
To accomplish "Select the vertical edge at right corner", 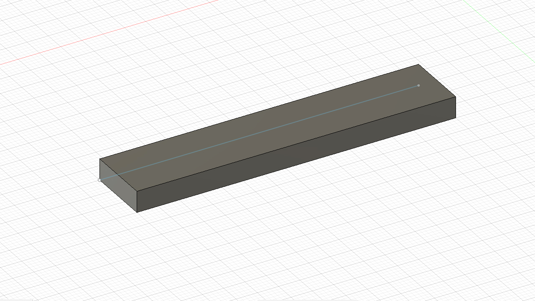I will click(455, 107).
